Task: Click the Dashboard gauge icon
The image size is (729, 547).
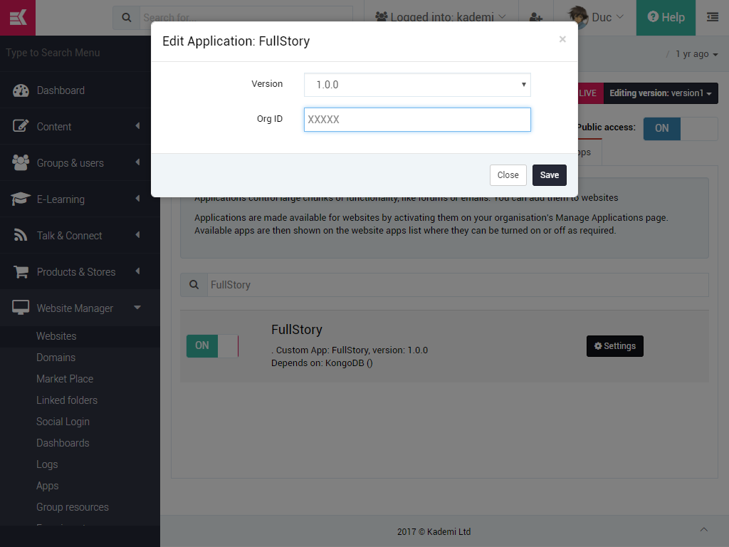Action: click(21, 90)
